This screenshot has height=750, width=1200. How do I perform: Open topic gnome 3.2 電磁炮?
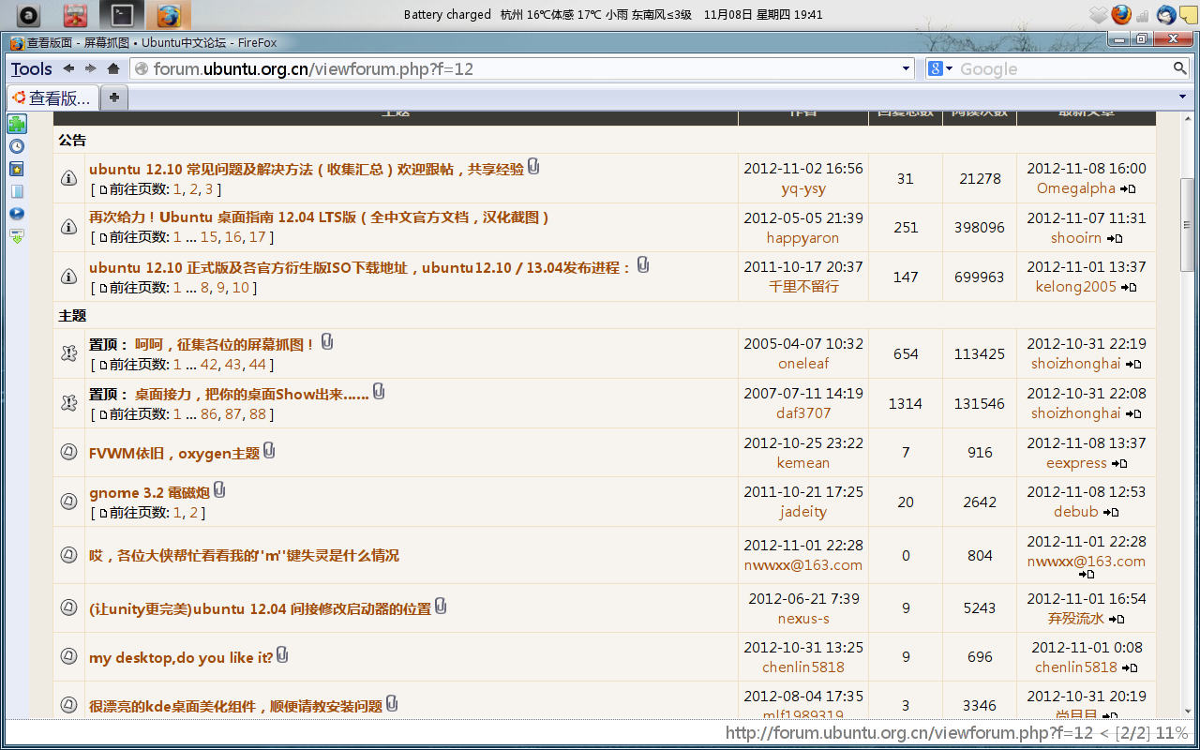(149, 493)
